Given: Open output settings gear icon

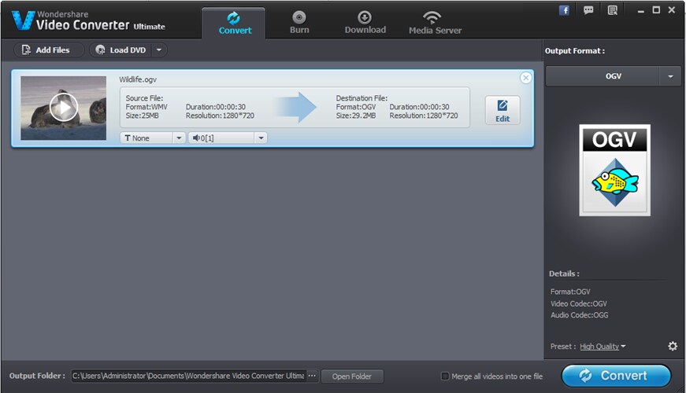Looking at the screenshot, I should (x=673, y=347).
